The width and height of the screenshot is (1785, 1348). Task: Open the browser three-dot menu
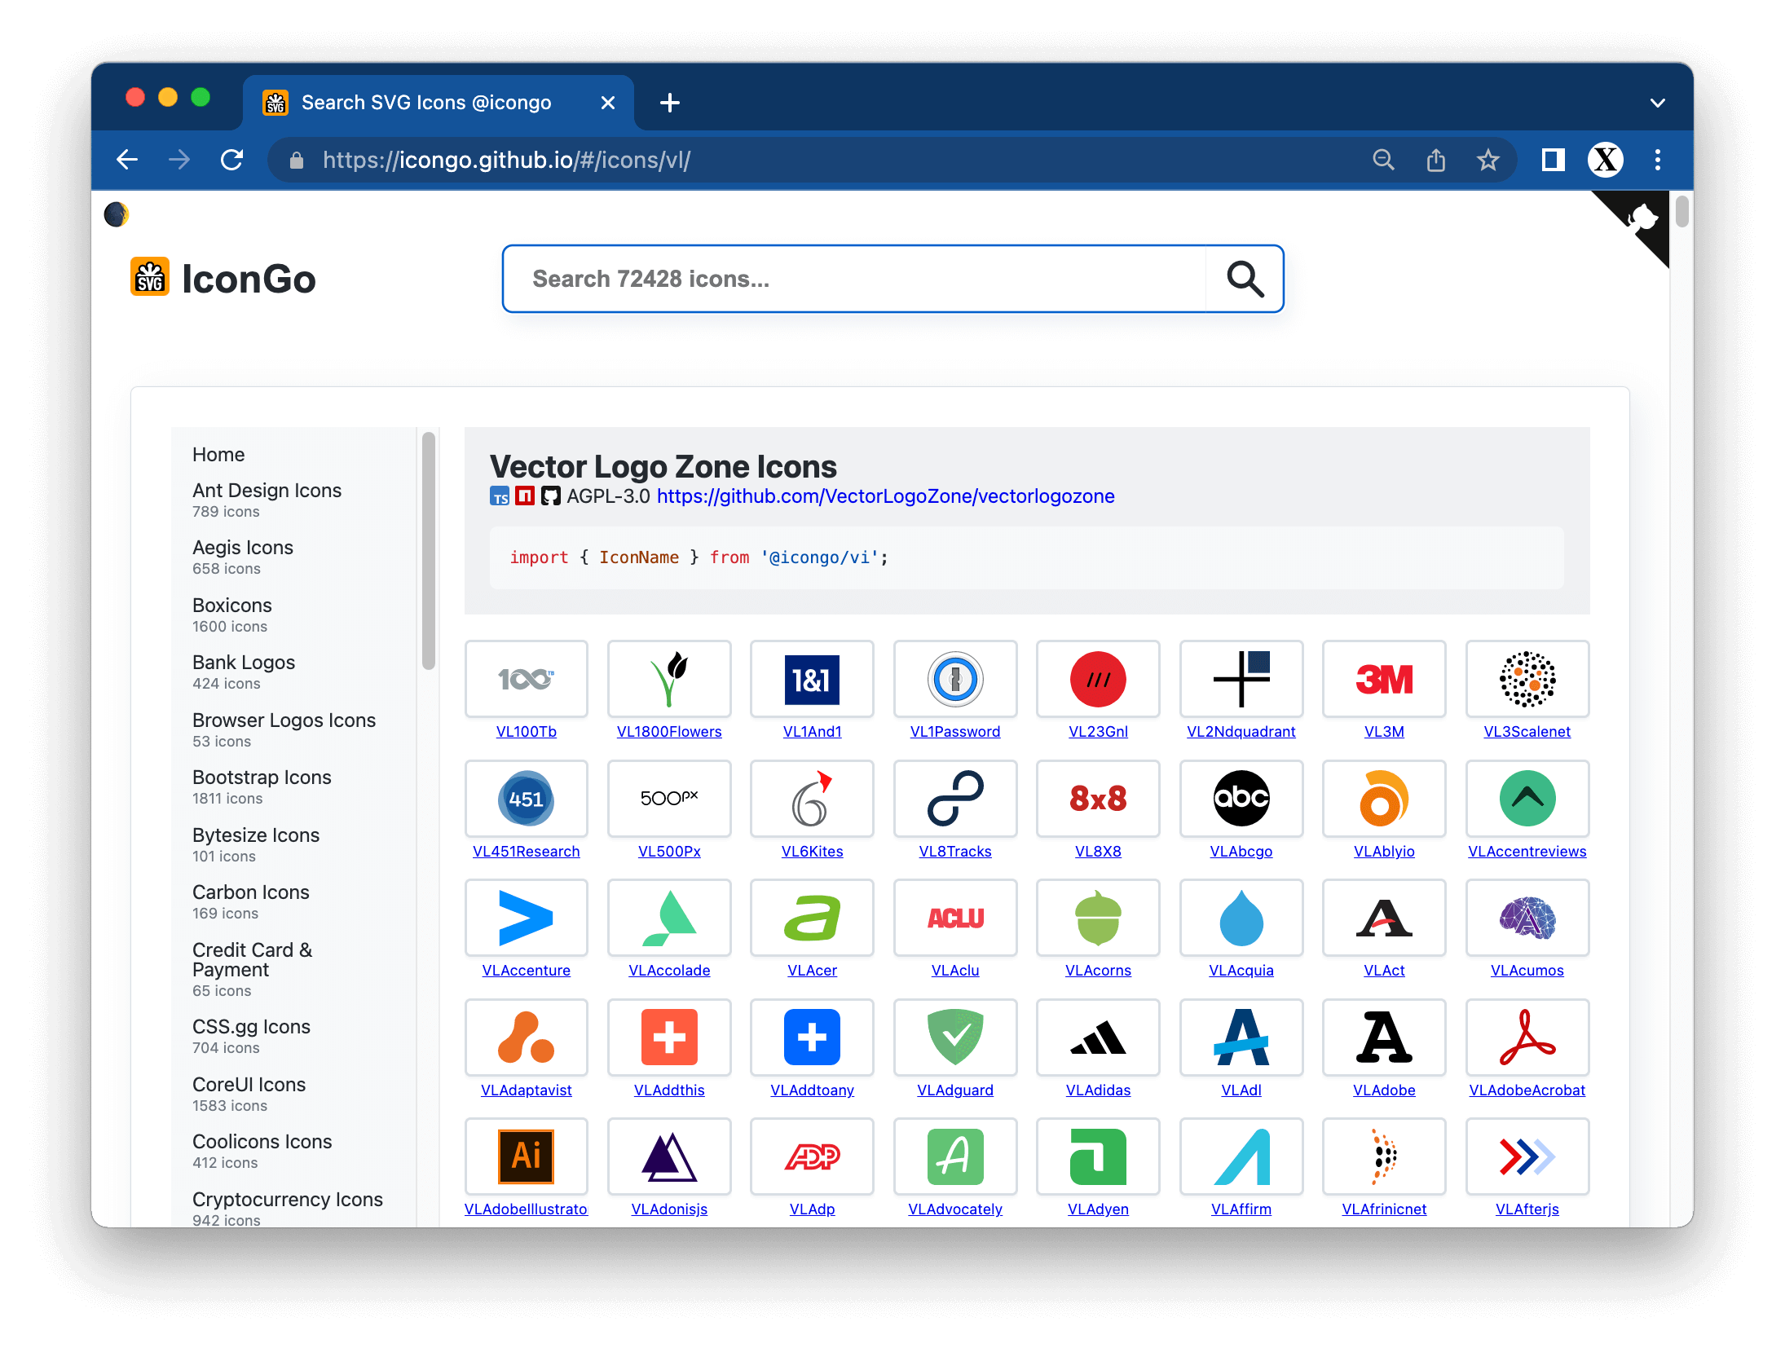(1657, 160)
